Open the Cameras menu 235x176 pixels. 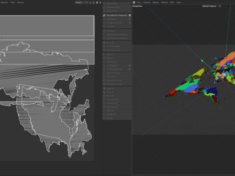click(x=147, y=2)
